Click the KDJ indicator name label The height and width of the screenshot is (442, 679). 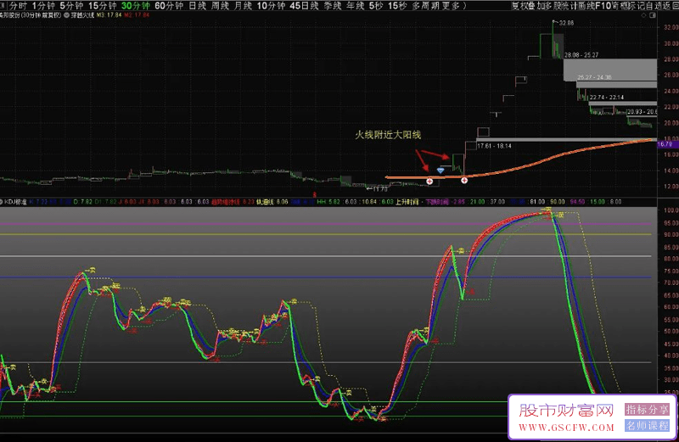(x=15, y=202)
